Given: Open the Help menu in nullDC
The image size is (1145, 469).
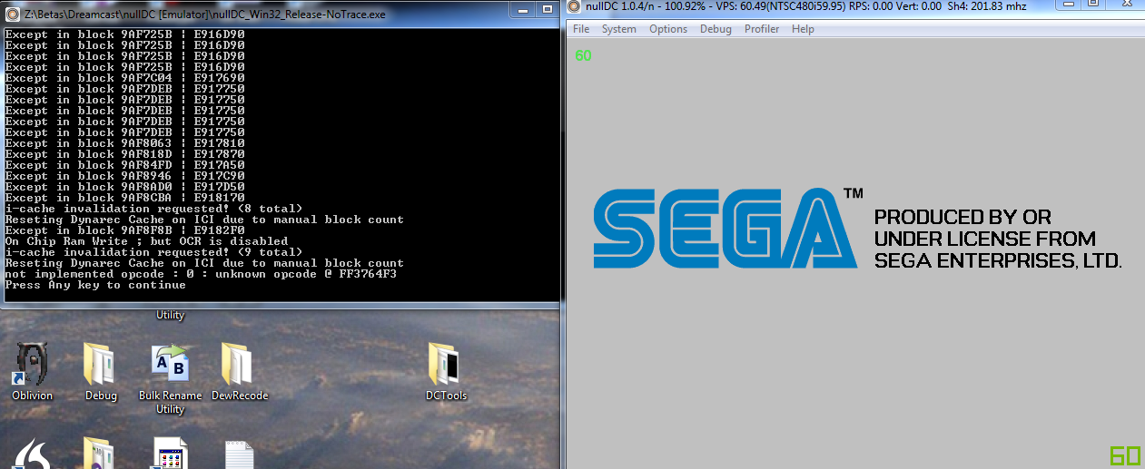Looking at the screenshot, I should coord(803,29).
